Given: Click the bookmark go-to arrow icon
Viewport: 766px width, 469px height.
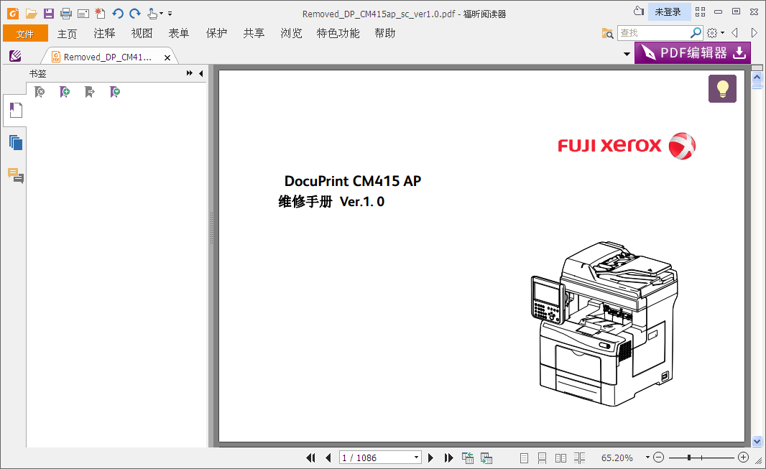Looking at the screenshot, I should (x=89, y=92).
